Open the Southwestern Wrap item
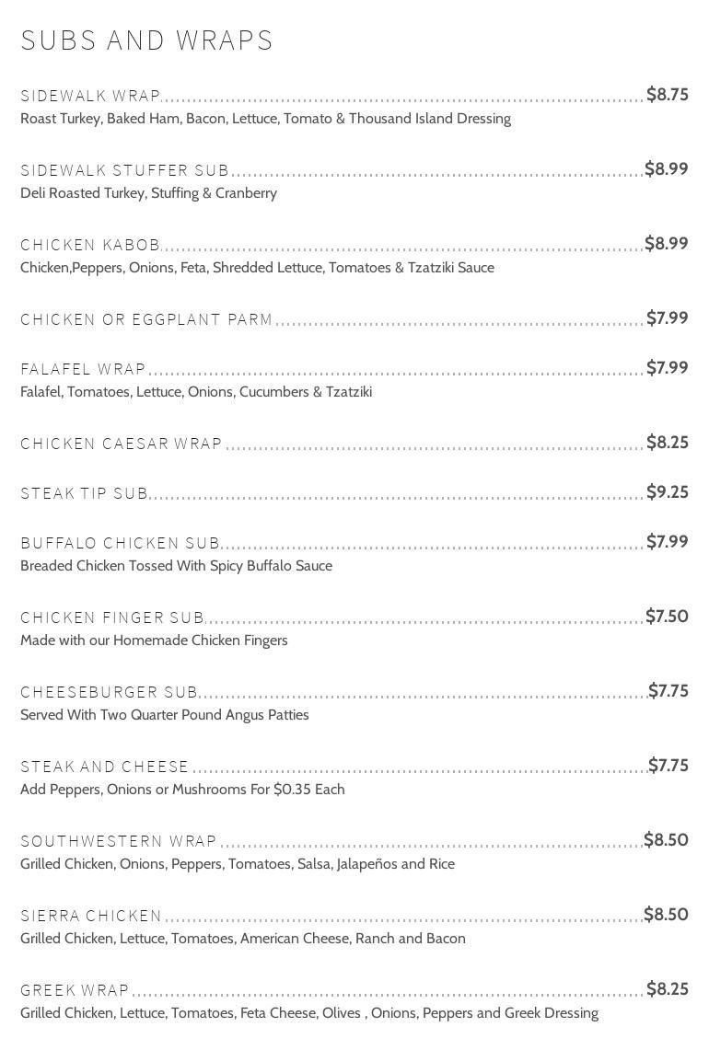Screen dimensions: 709x1050 [x=119, y=841]
